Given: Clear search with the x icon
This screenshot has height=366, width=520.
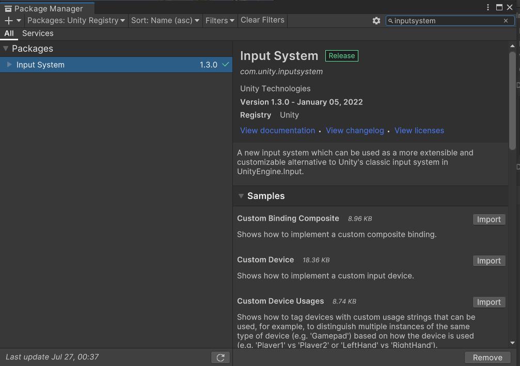Looking at the screenshot, I should [x=506, y=21].
